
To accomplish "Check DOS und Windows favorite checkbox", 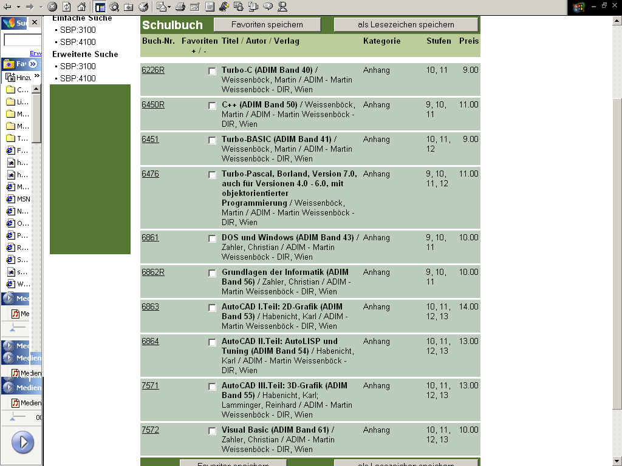I will click(212, 238).
